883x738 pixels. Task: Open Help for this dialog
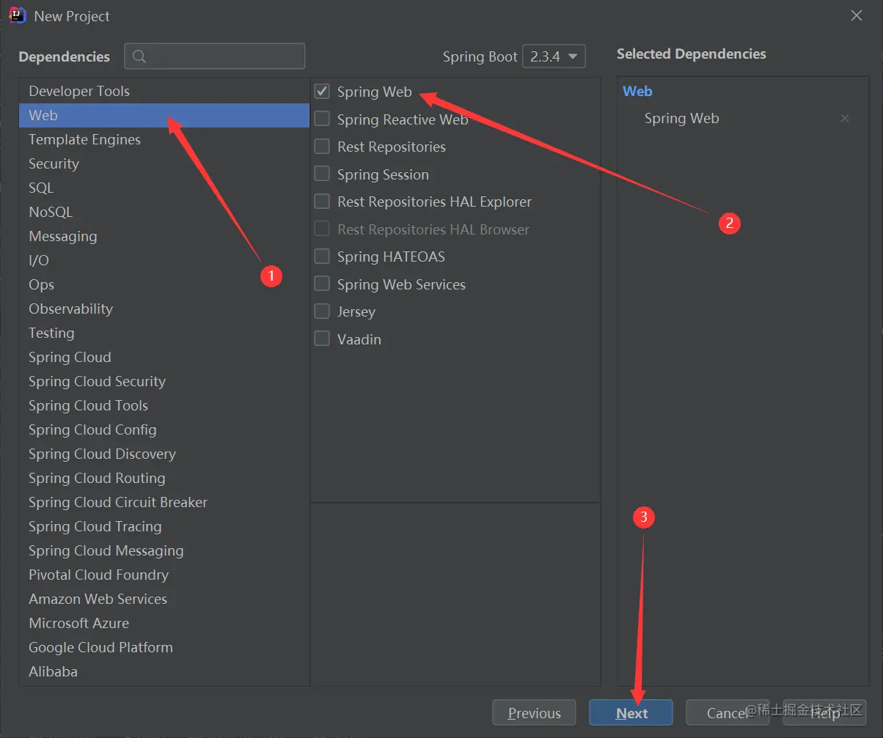tap(824, 713)
